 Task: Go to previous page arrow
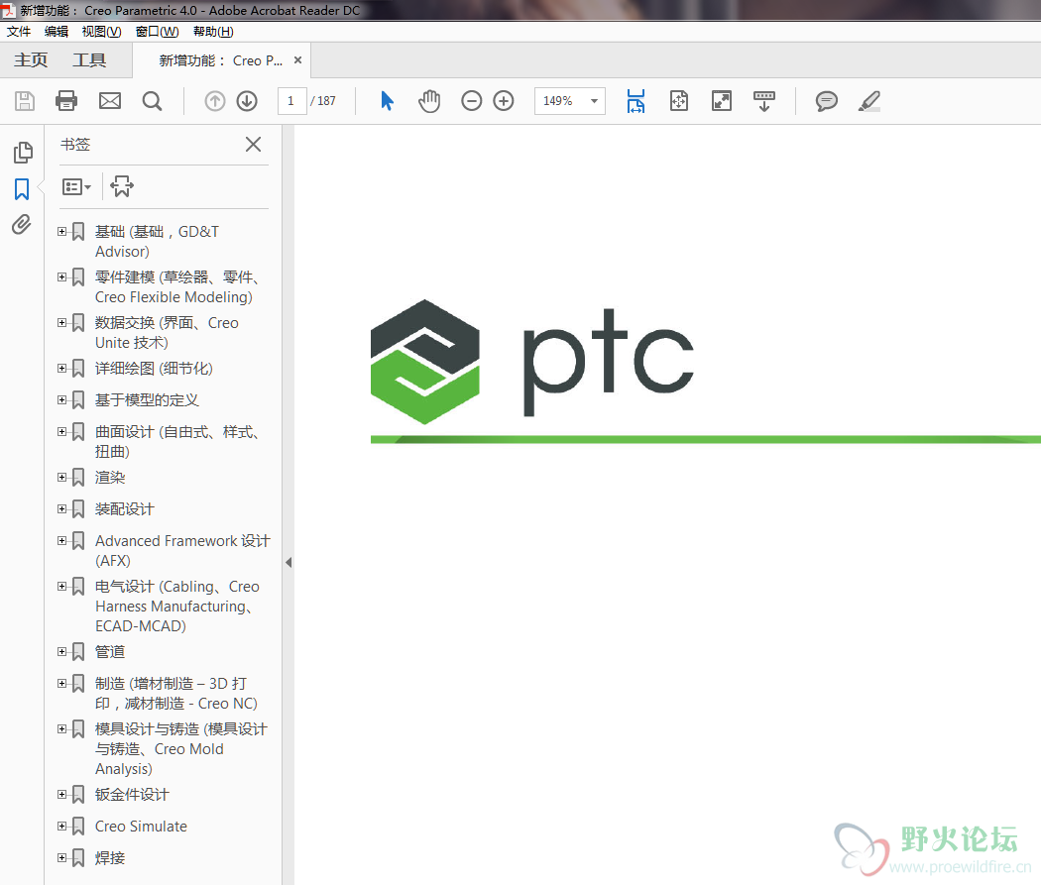tap(214, 101)
